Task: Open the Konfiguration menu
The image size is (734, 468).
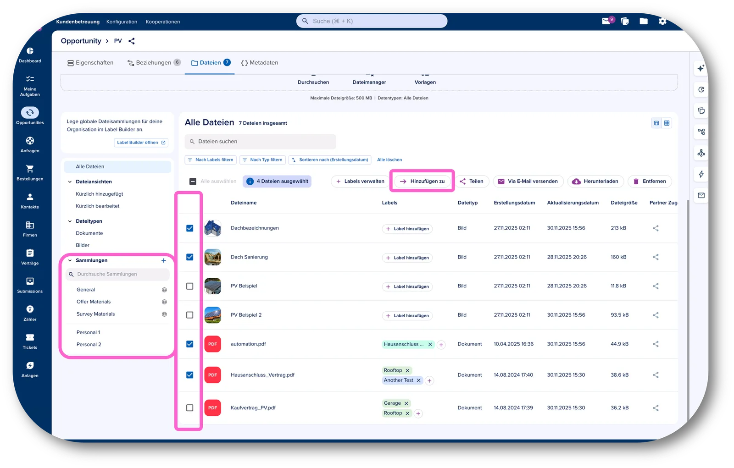Action: [122, 22]
